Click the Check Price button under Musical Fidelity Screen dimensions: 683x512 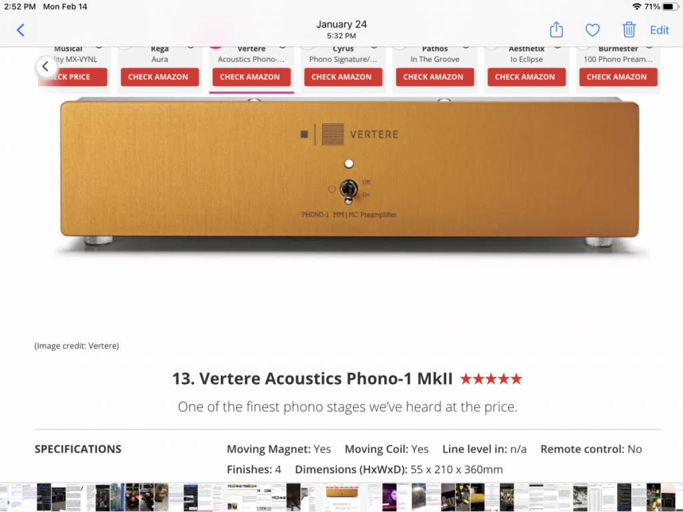tap(72, 77)
